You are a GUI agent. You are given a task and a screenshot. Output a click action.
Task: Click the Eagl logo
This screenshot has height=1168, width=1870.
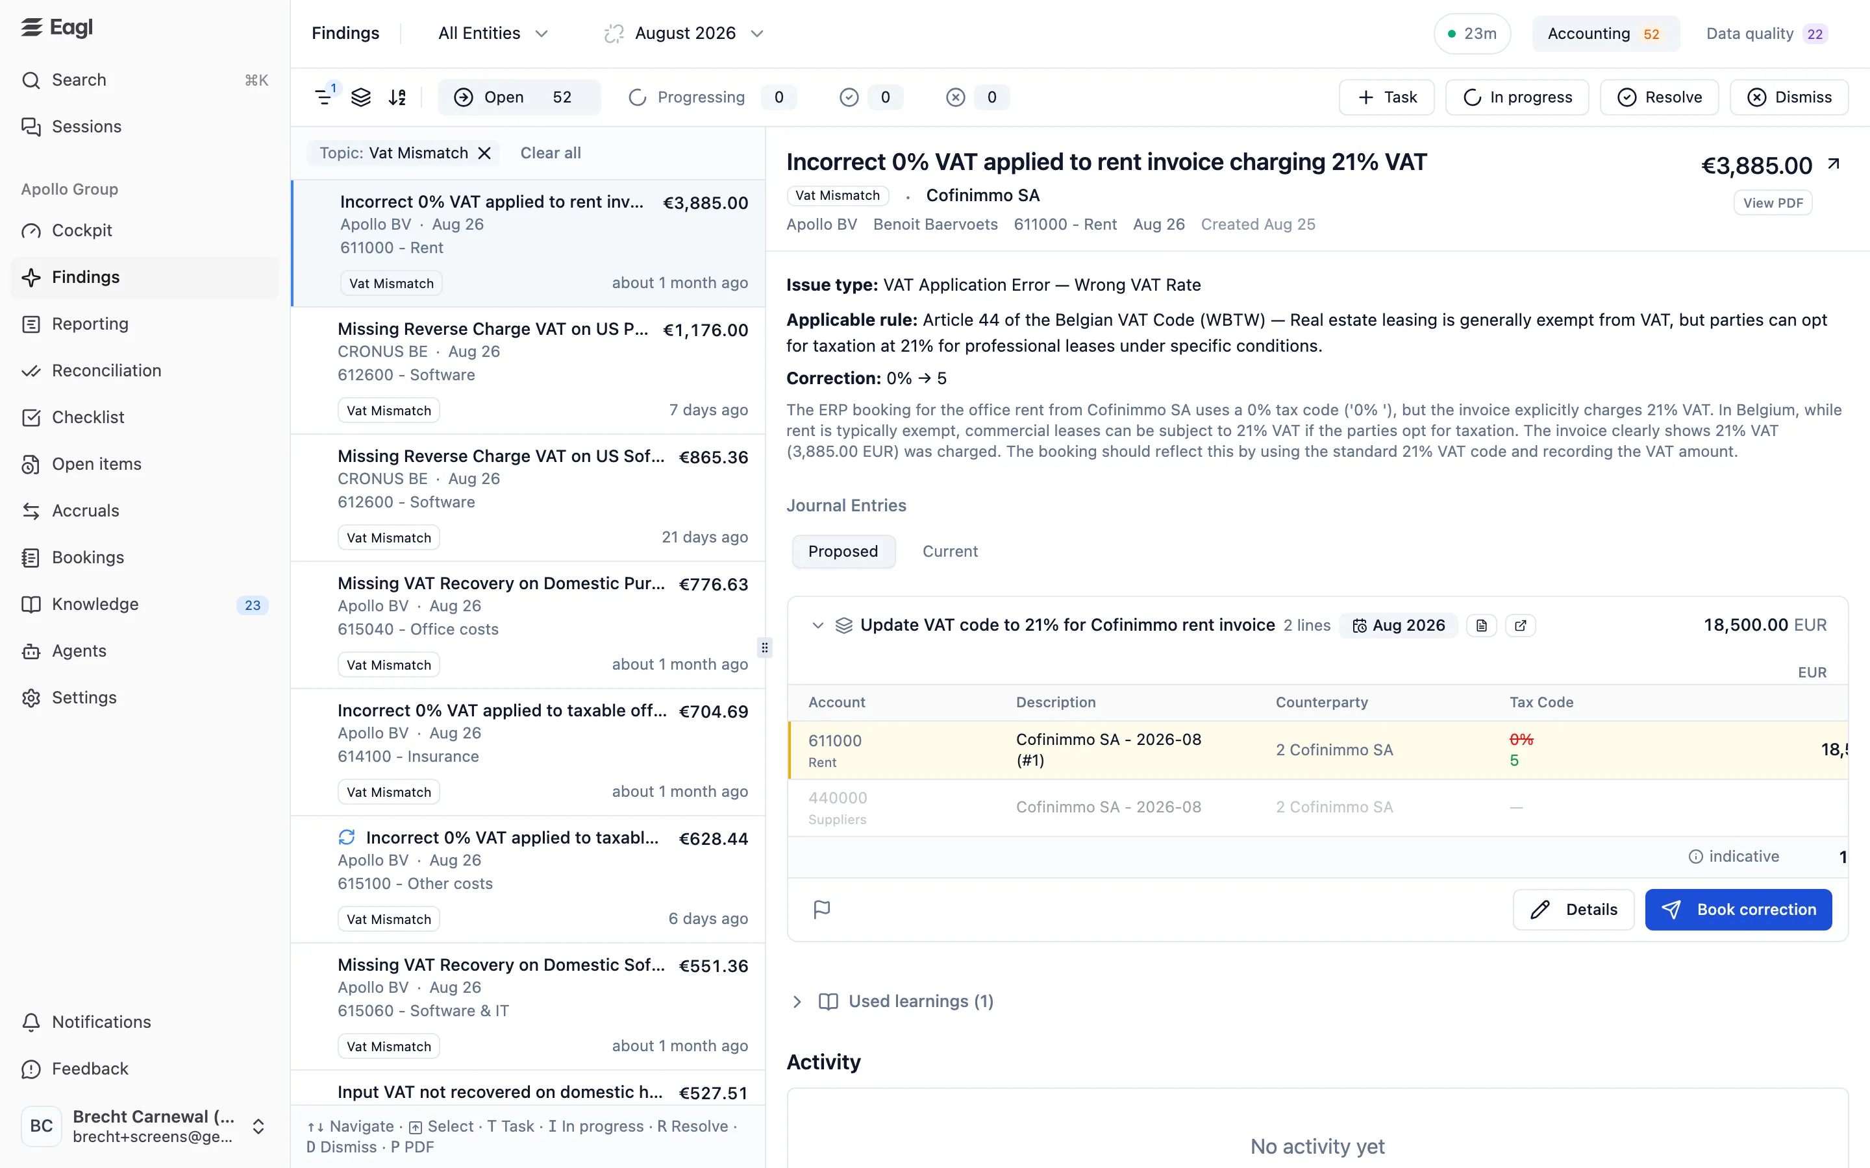pos(57,28)
